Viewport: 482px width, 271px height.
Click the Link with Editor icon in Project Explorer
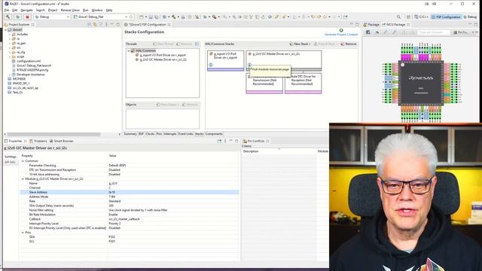coord(95,25)
